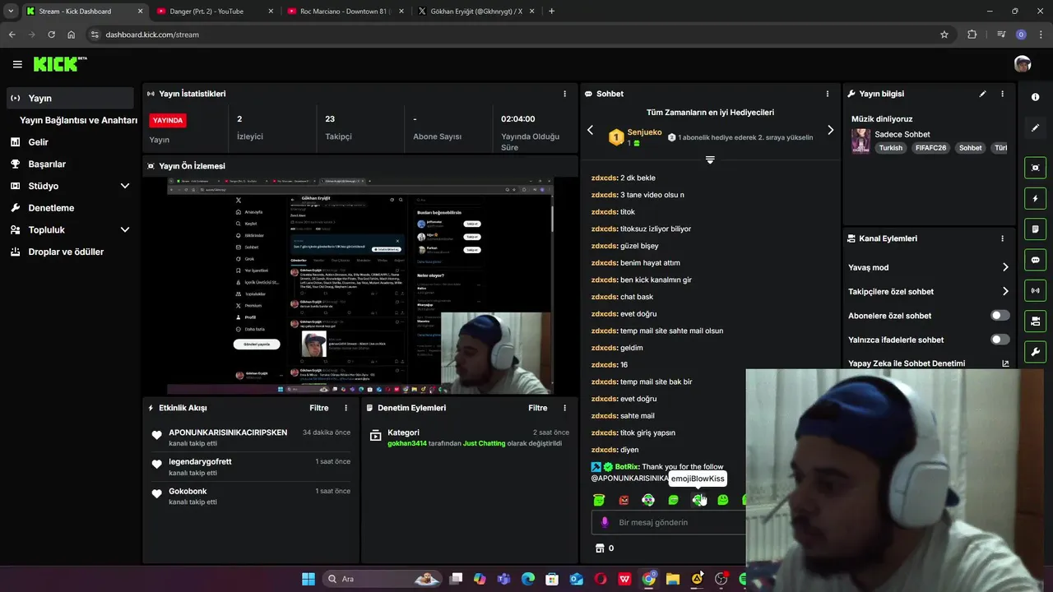
Task: Open the hamburger navigation menu
Action: coord(17,64)
